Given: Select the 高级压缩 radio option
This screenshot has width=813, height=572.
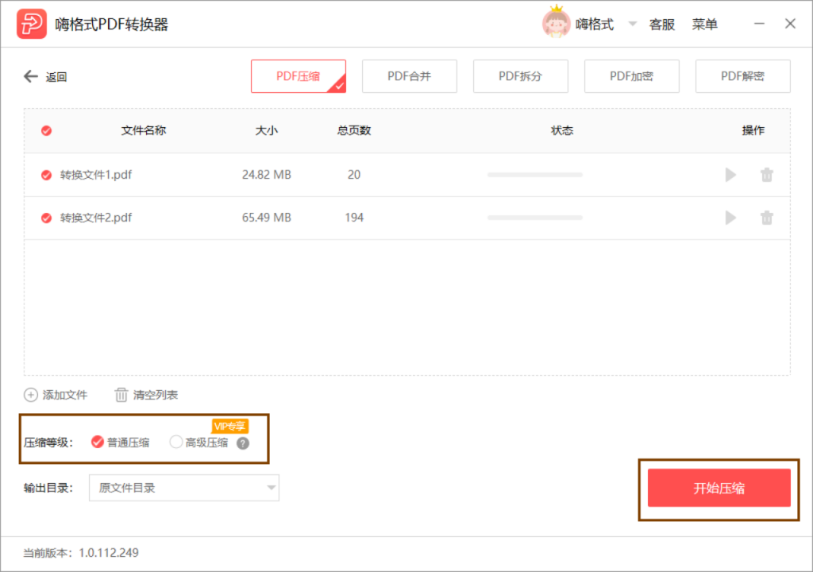Looking at the screenshot, I should pos(175,442).
